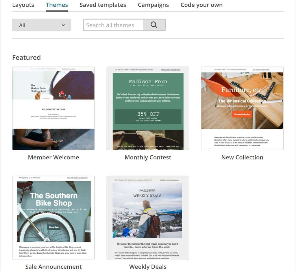Open the Saved templates tab
Screen dimensions: 296x271
(103, 5)
